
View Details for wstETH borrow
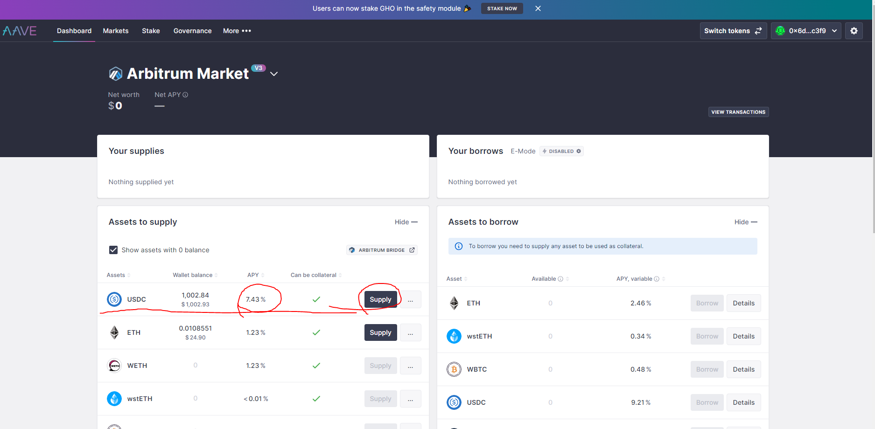743,336
